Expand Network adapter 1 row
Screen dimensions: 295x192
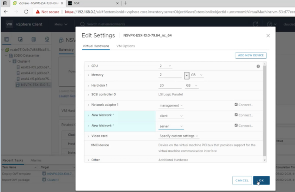(88, 105)
